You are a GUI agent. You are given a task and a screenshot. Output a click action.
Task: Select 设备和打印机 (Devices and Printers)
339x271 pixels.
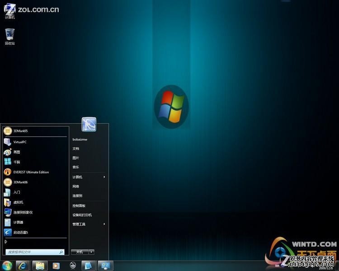pos(82,215)
